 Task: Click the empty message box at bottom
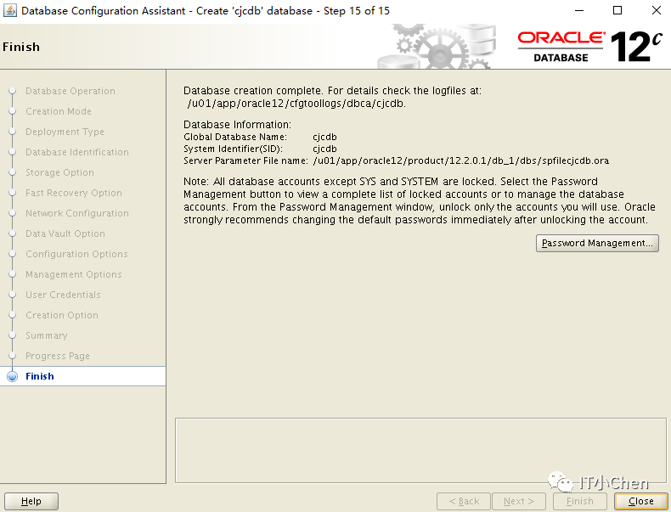(x=420, y=450)
